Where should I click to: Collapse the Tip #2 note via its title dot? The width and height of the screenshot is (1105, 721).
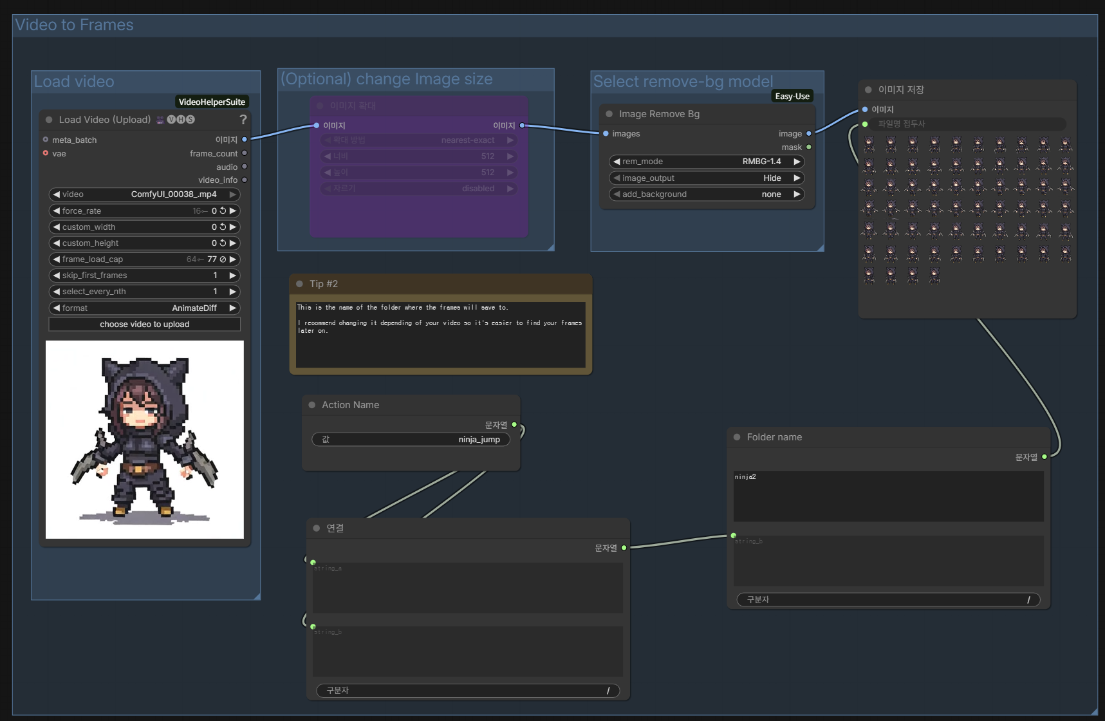click(x=299, y=283)
